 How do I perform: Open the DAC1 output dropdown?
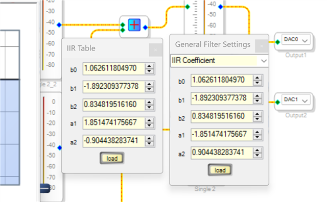click(305, 101)
